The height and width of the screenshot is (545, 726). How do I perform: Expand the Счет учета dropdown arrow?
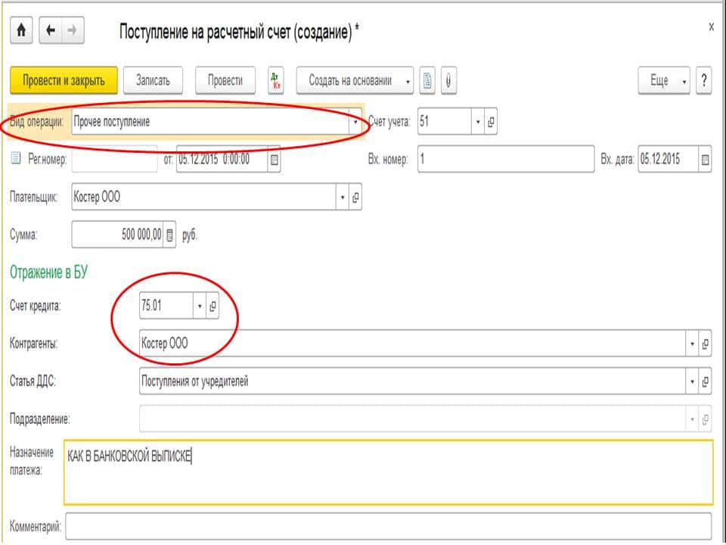tap(478, 122)
